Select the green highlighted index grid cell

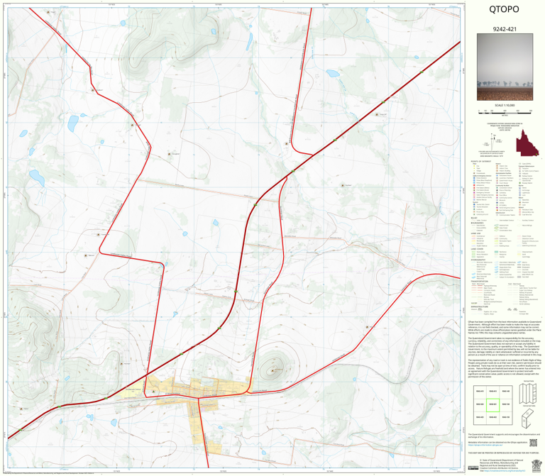(492, 405)
